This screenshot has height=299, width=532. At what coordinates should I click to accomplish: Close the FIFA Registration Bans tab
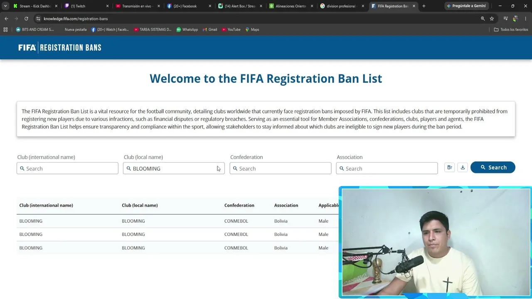[414, 6]
